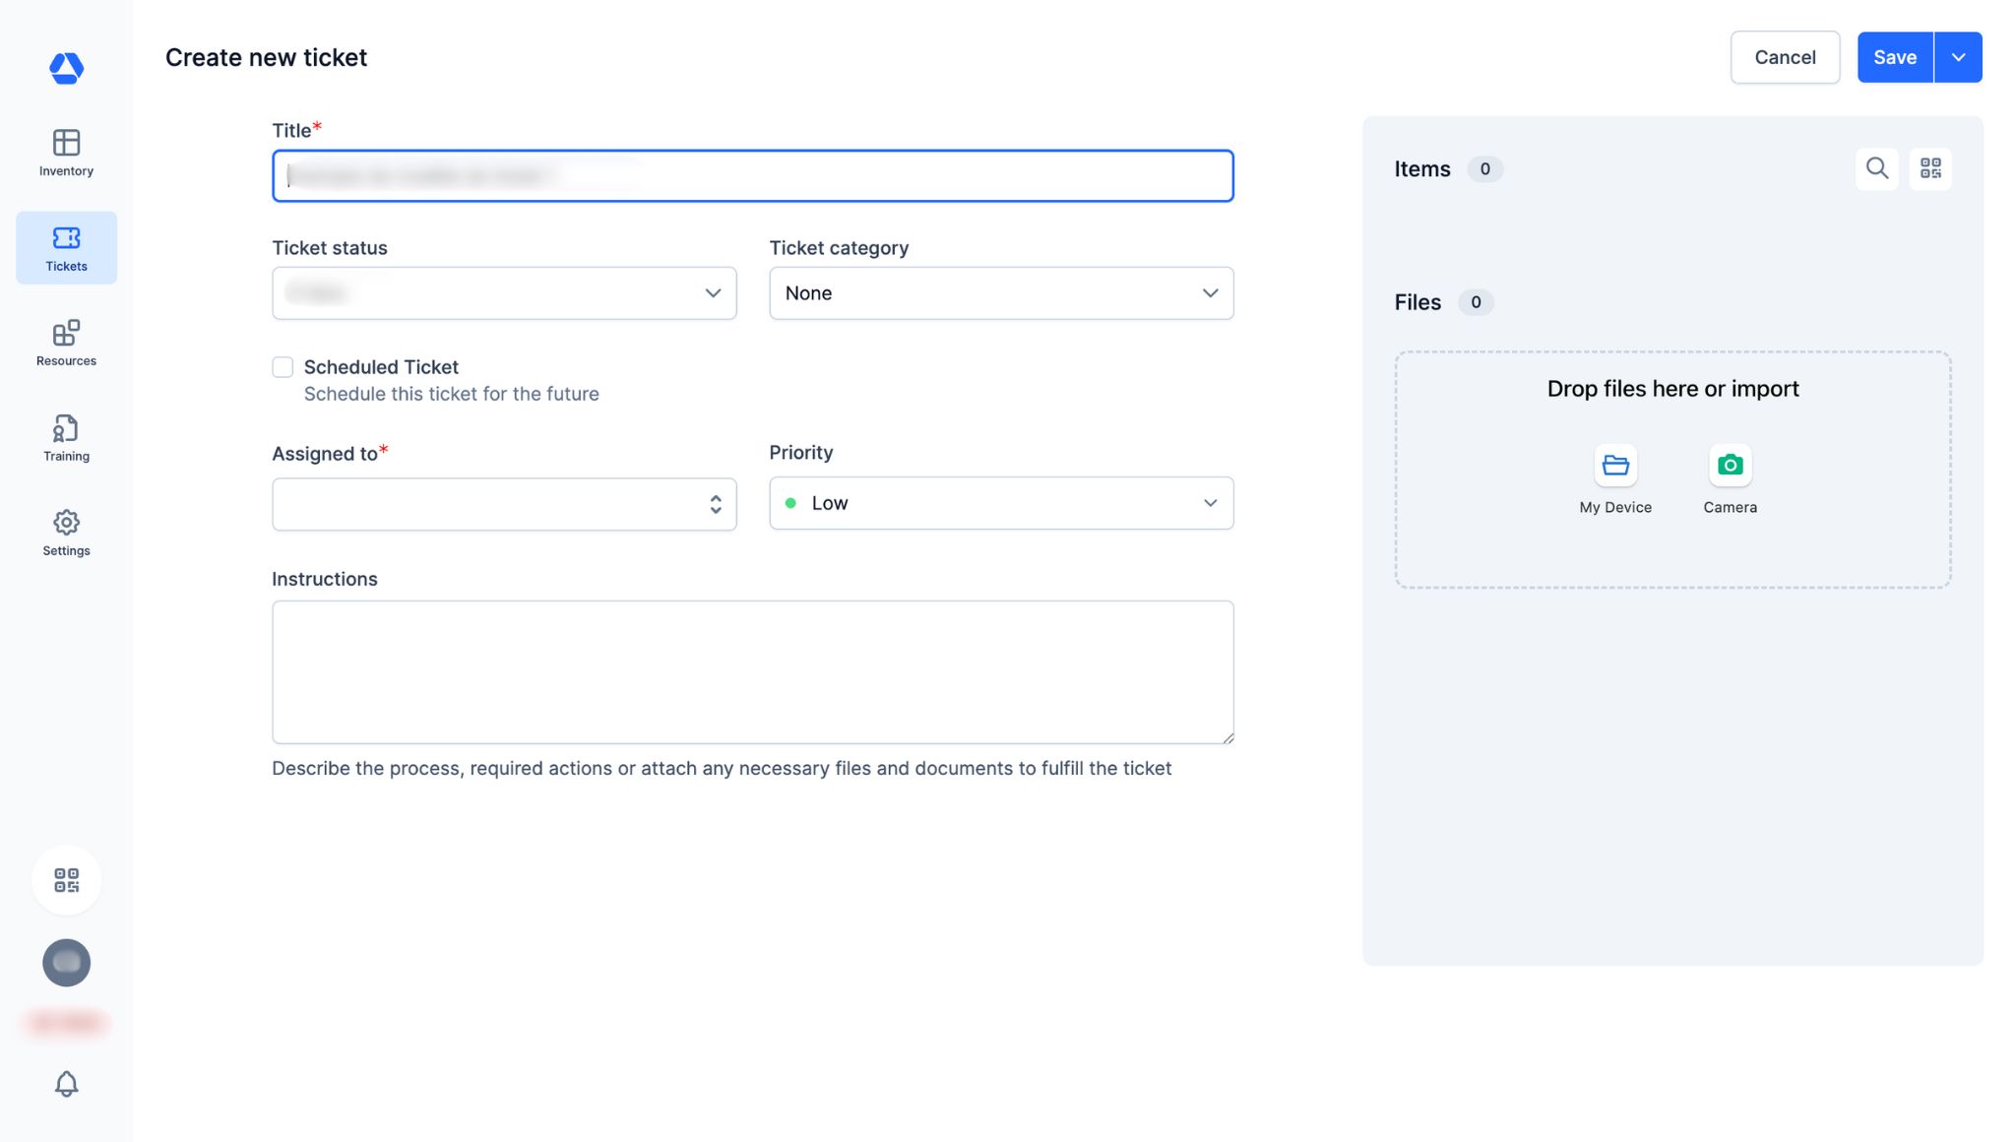Expand the Save options arrow
Viewport: 2016px width, 1142px height.
pyautogui.click(x=1958, y=57)
